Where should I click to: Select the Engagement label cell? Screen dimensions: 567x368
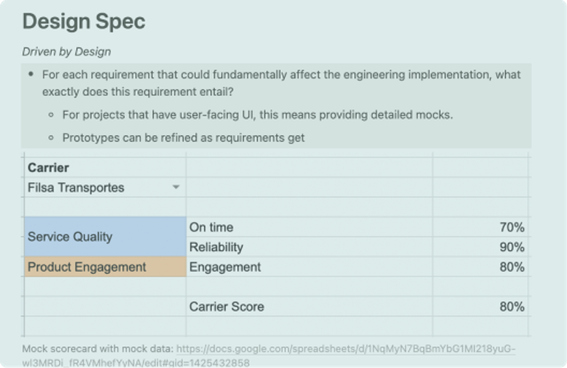(x=225, y=267)
